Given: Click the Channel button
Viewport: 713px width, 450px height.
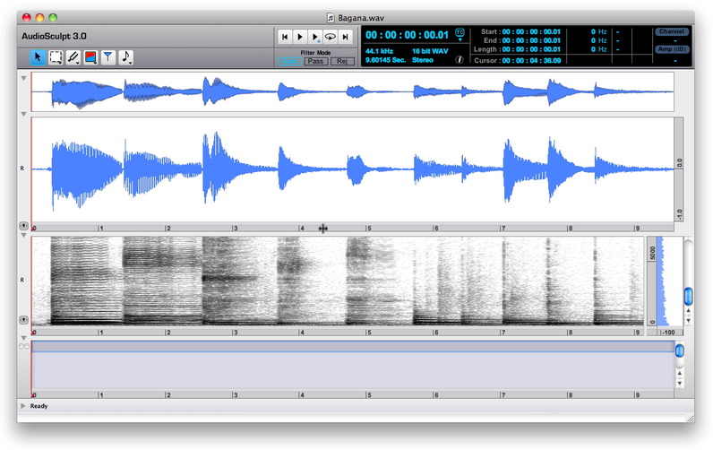Looking at the screenshot, I should [672, 31].
